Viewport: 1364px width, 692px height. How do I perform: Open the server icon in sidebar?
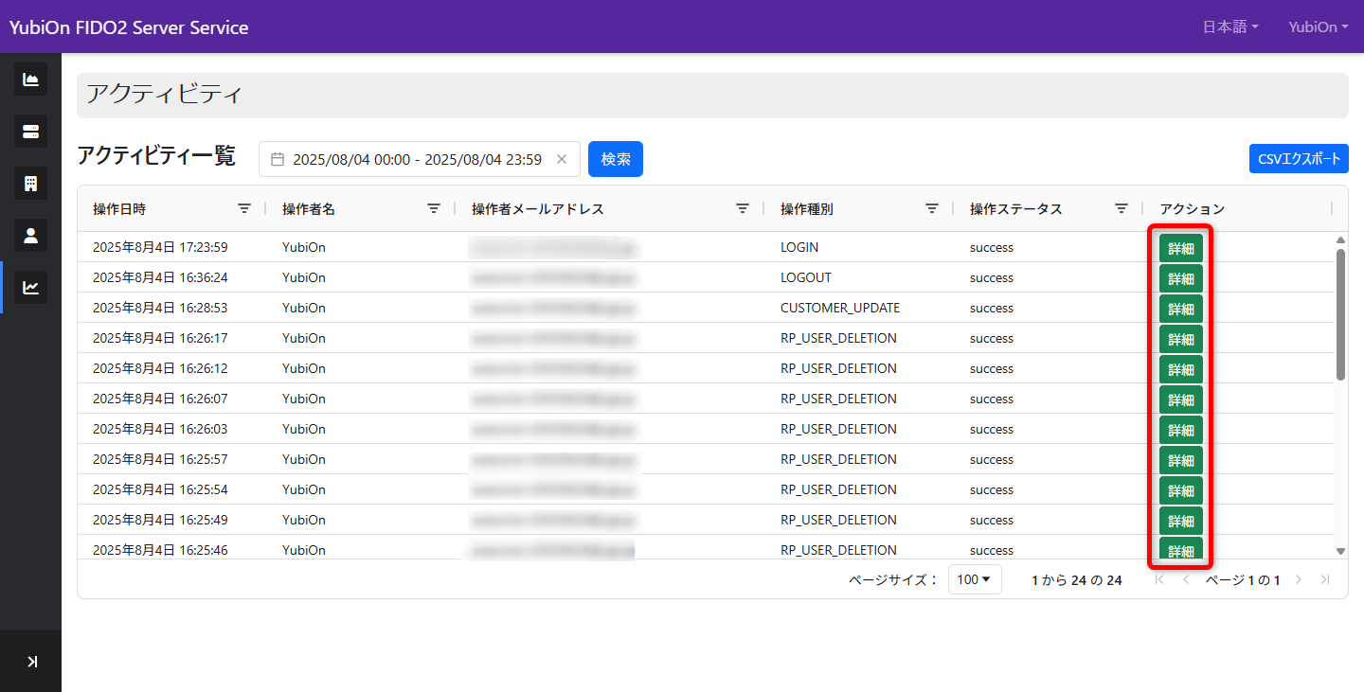click(x=30, y=131)
